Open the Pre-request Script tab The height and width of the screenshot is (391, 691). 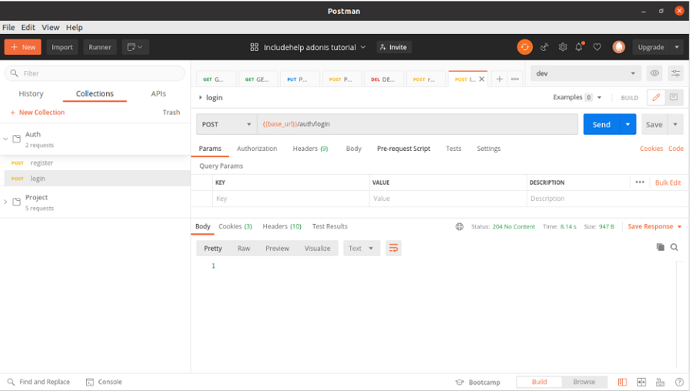point(404,149)
